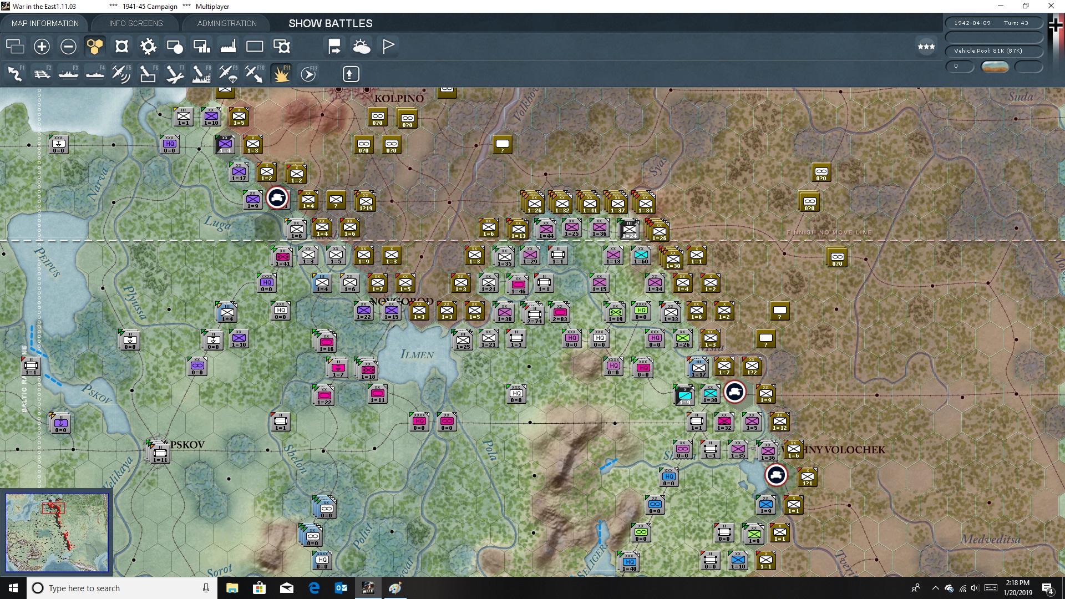Screen dimensions: 1065x599
Task: Click the F12 end turn icon
Action: (309, 74)
